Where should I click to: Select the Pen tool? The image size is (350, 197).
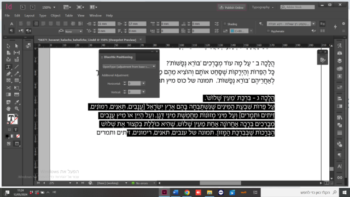[x=8, y=74]
